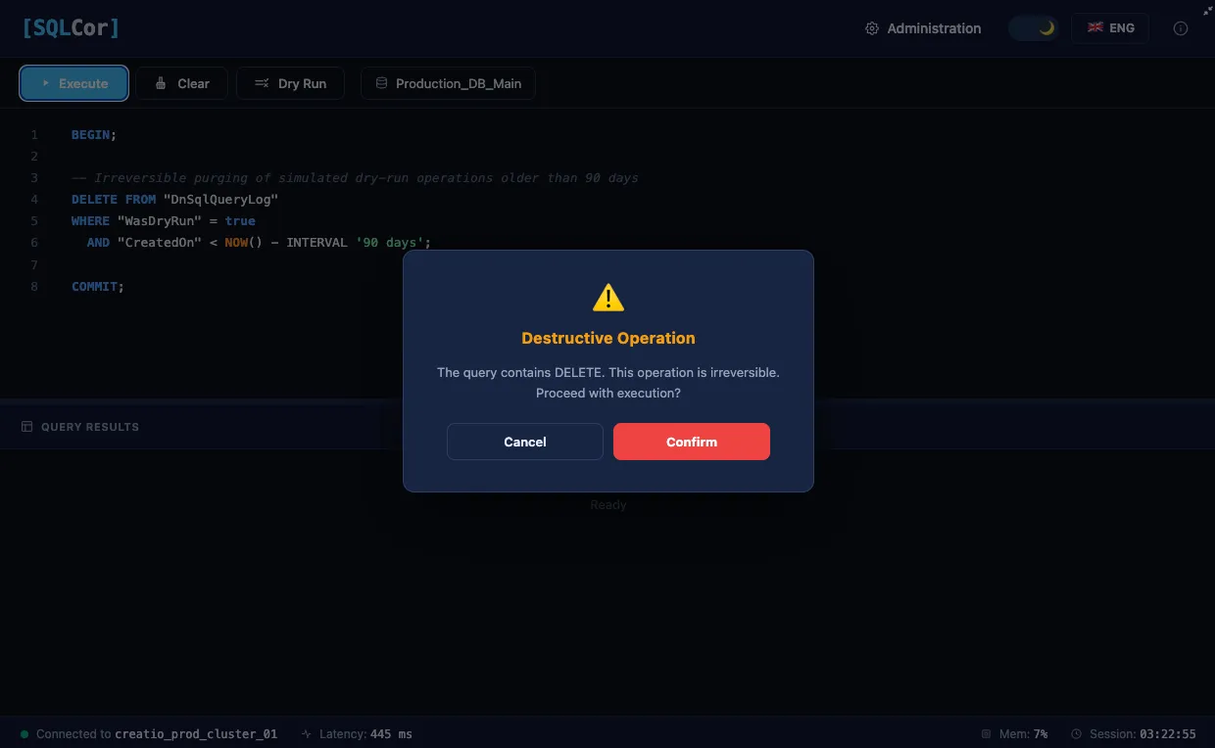Click the 'Destructive Operation' dialog title
Image resolution: width=1215 pixels, height=748 pixels.
pyautogui.click(x=608, y=338)
